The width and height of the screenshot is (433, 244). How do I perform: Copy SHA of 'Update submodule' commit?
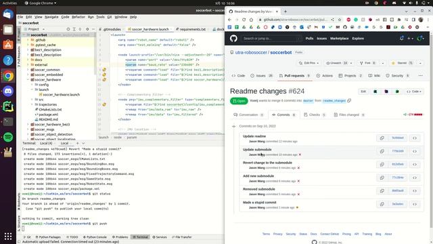(x=382, y=151)
